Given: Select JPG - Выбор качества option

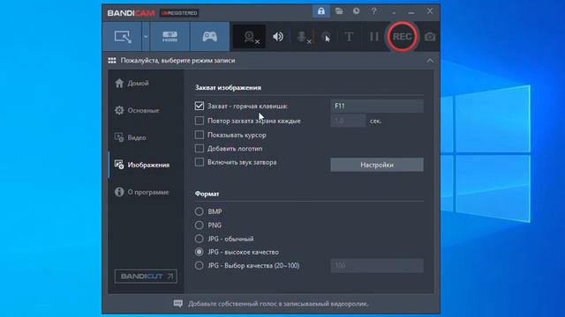Looking at the screenshot, I should pos(199,266).
